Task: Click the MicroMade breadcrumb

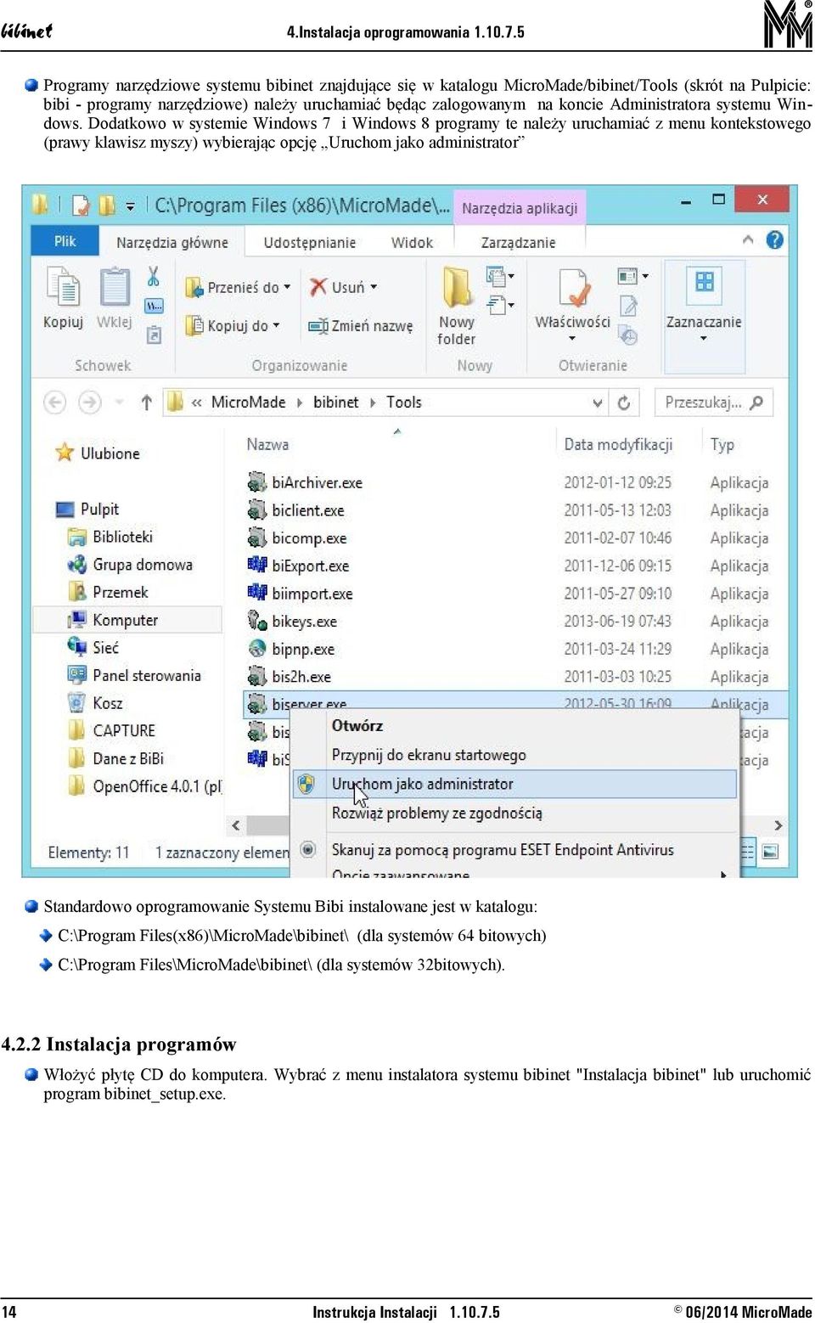Action: (x=248, y=403)
